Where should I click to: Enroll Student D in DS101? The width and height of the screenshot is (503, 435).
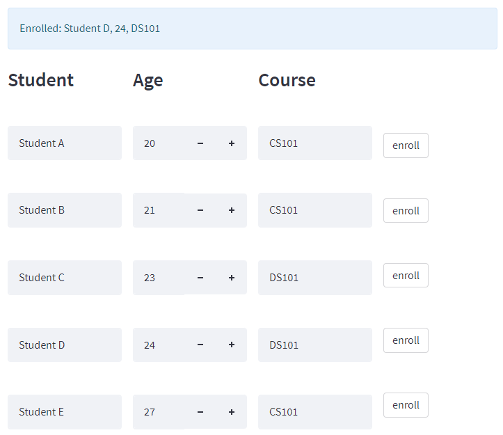click(406, 340)
